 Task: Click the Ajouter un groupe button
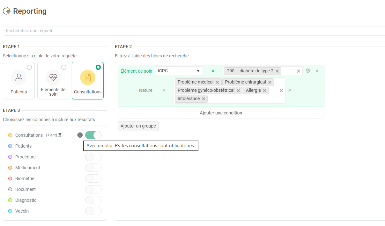pyautogui.click(x=138, y=126)
